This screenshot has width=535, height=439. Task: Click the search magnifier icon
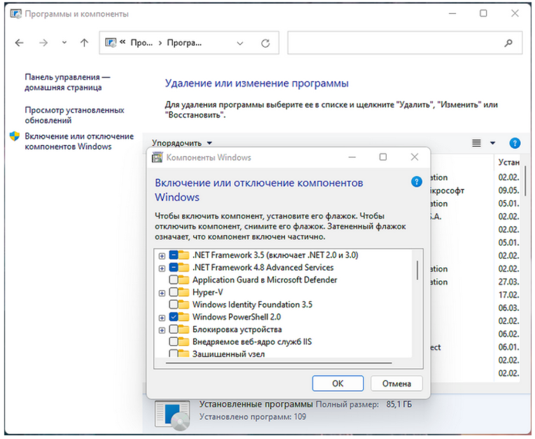508,43
